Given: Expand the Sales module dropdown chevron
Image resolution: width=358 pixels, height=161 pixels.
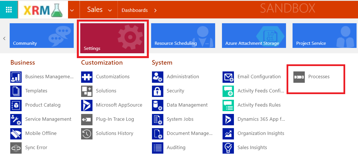Looking at the screenshot, I should [110, 10].
